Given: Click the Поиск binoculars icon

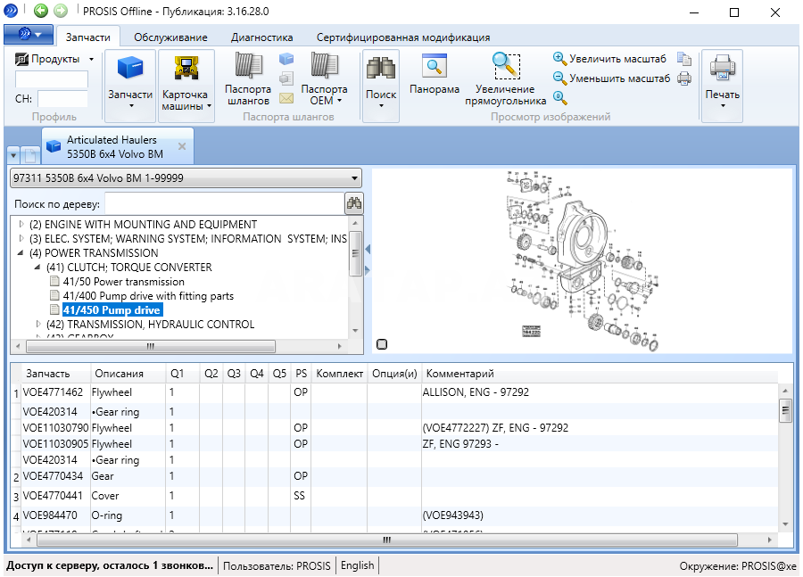Looking at the screenshot, I should pyautogui.click(x=380, y=68).
